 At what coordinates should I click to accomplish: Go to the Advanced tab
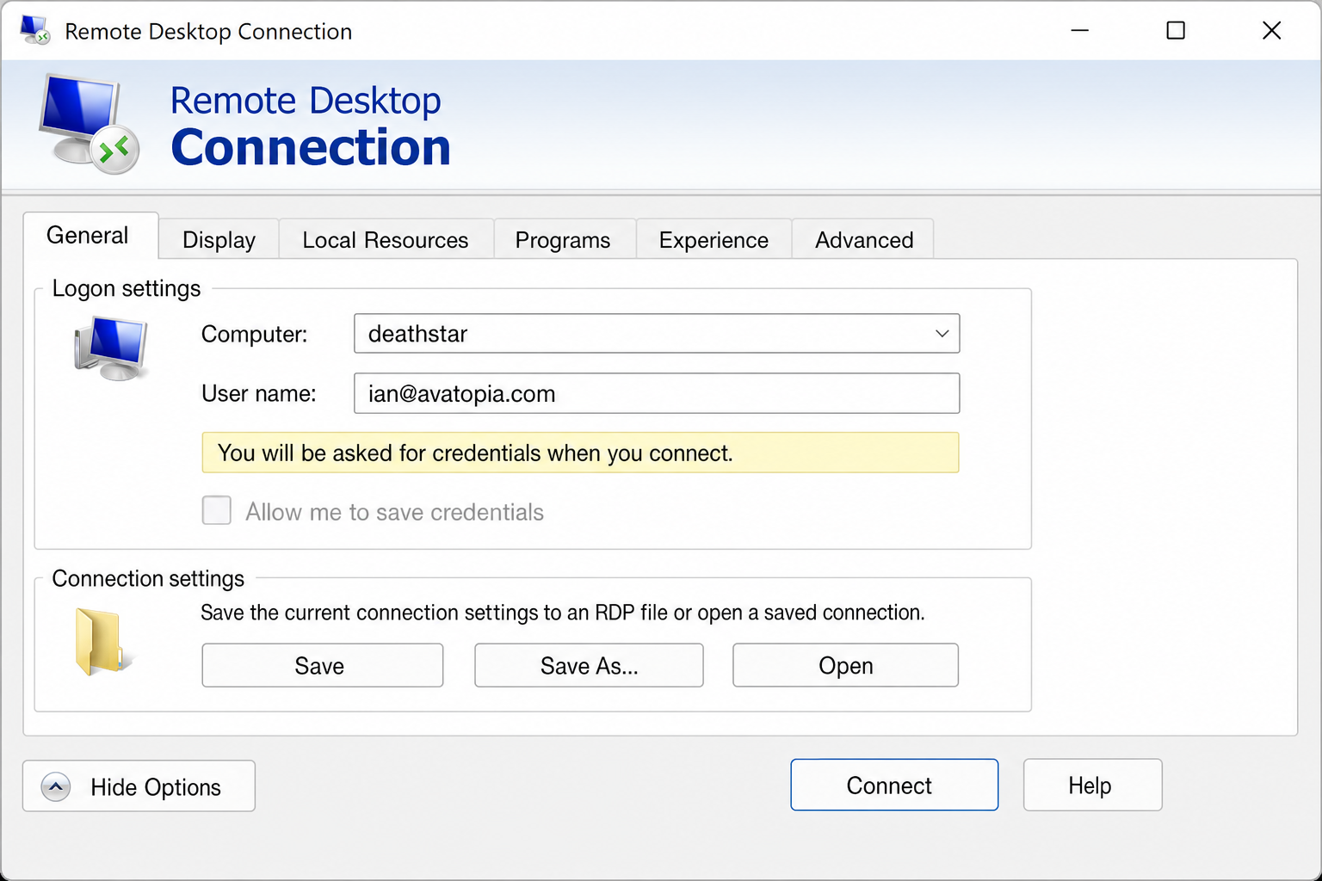[864, 240]
